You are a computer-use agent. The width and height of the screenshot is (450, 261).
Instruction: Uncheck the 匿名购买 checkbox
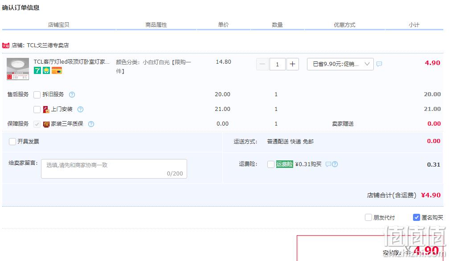[417, 217]
